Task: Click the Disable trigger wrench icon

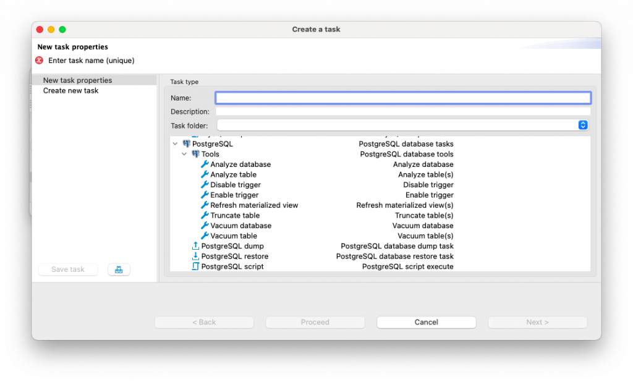Action: 205,185
